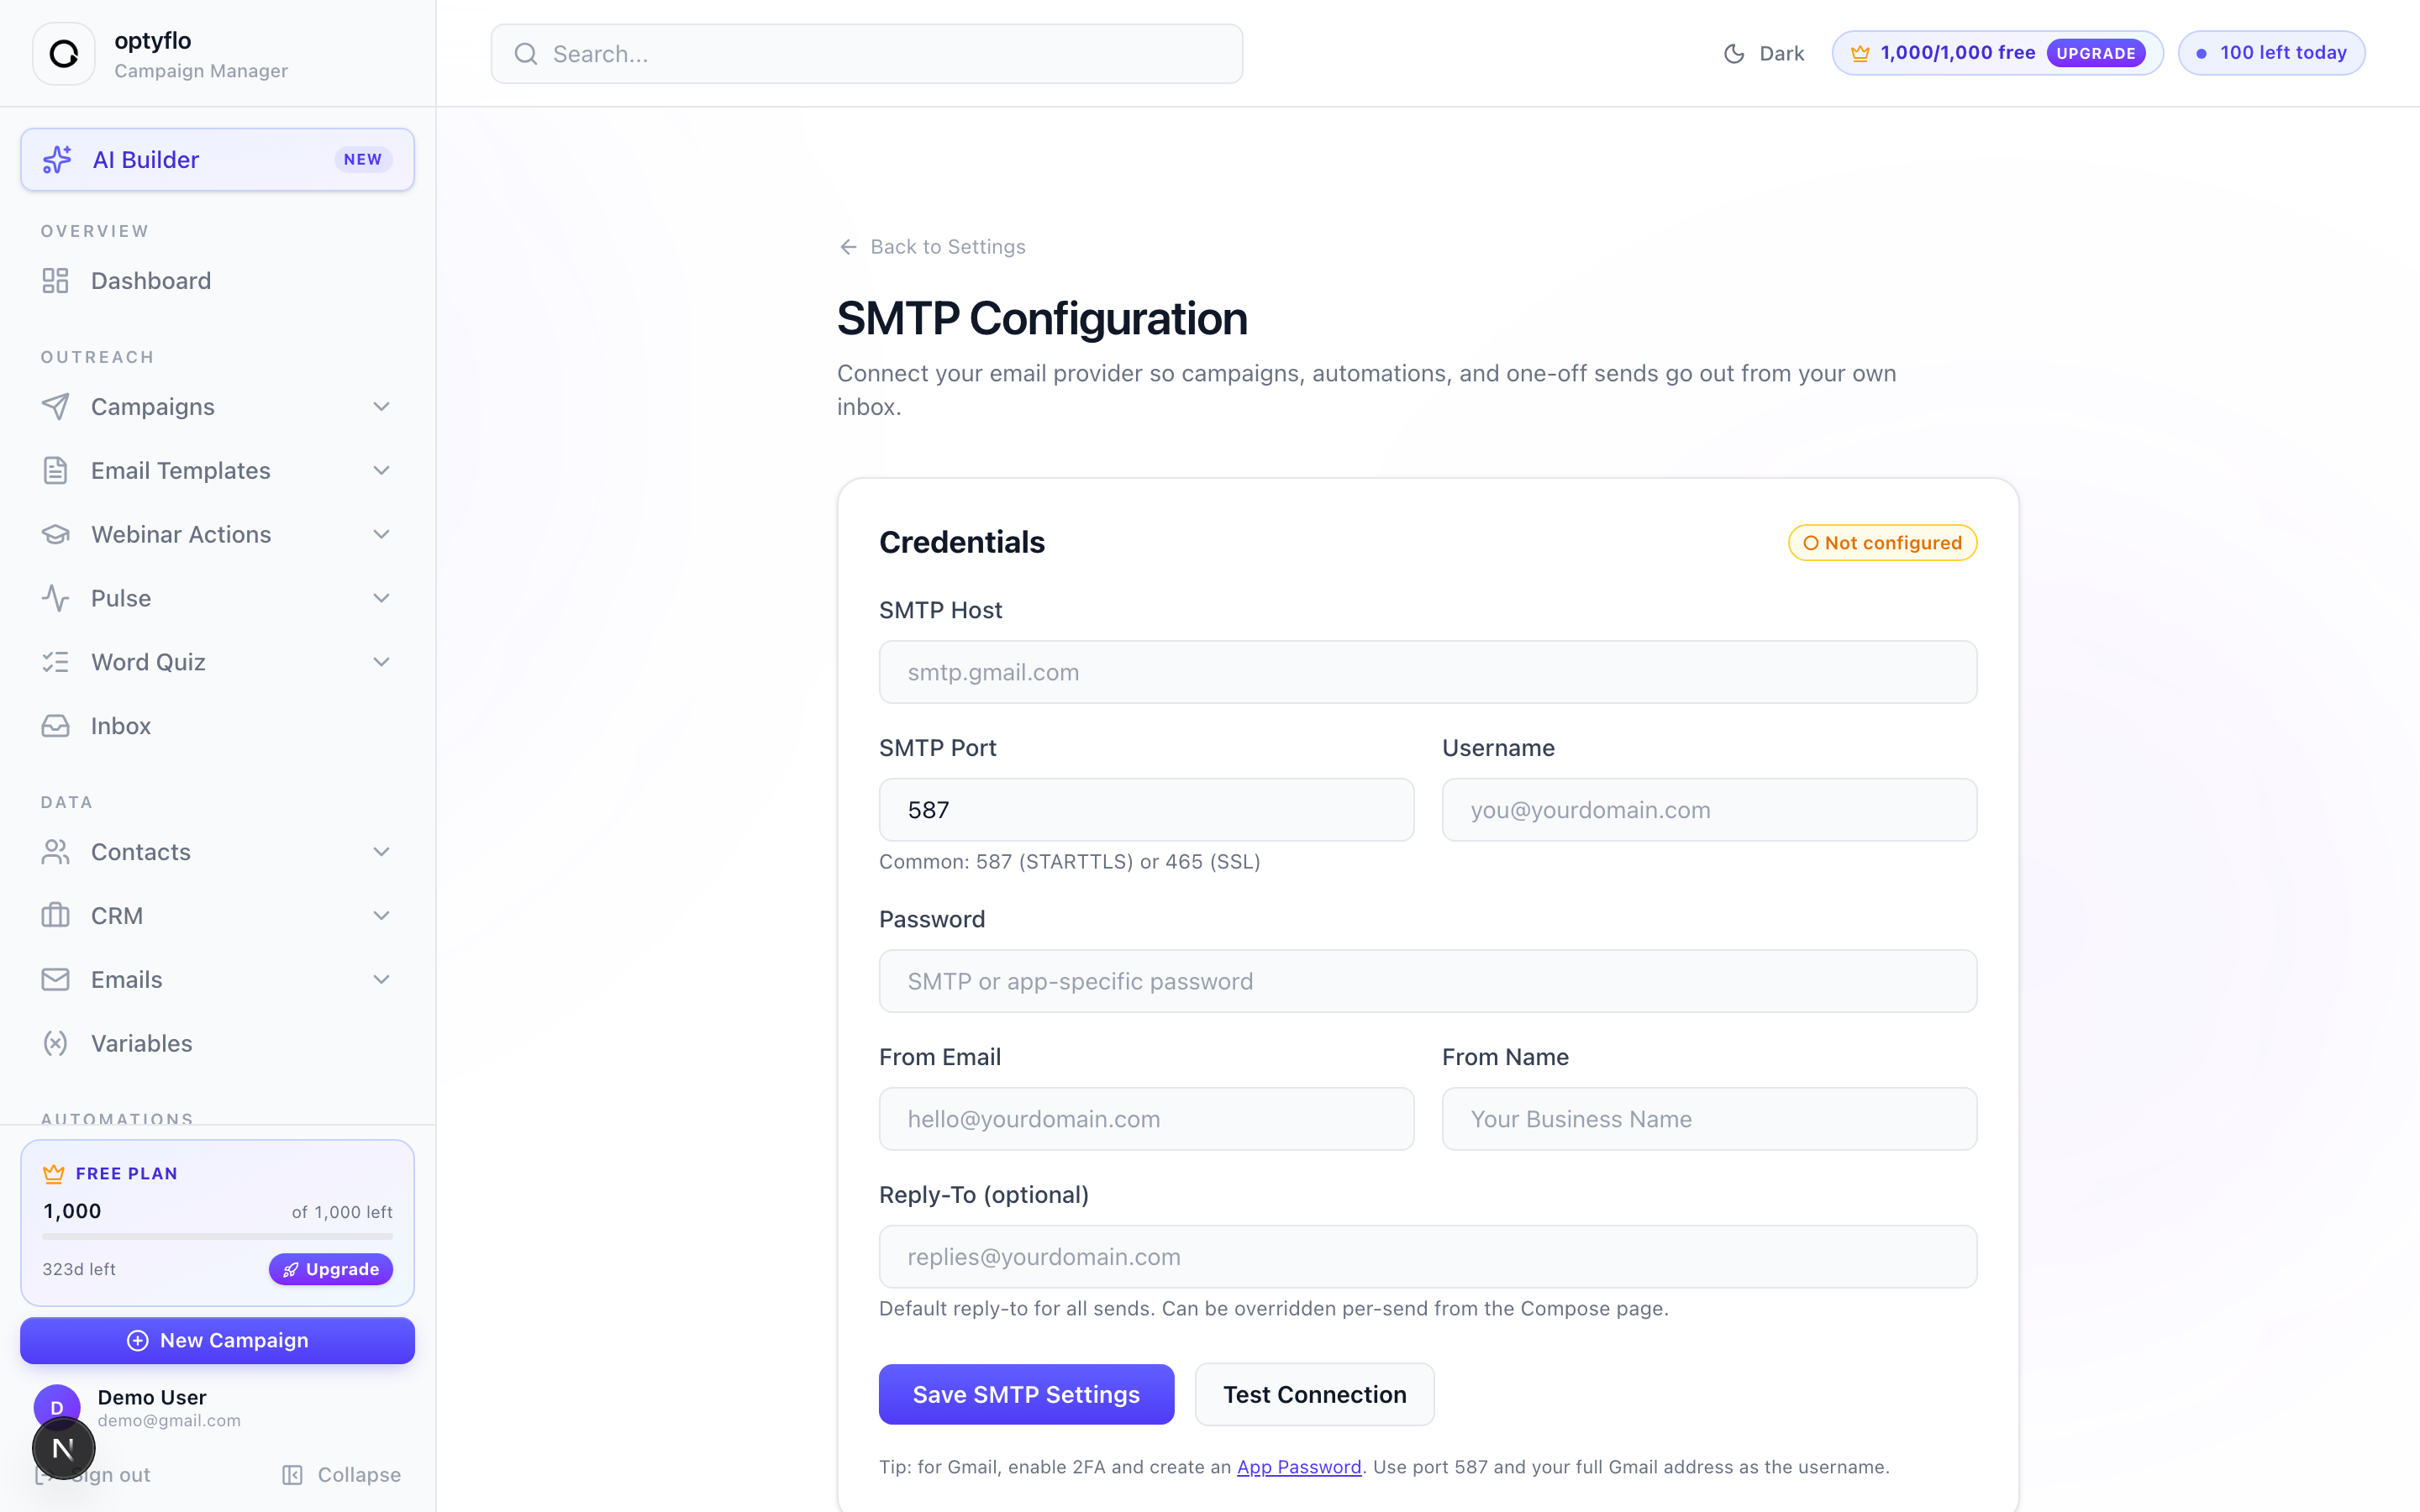Click the Reply-To field
Image resolution: width=2420 pixels, height=1512 pixels.
(1428, 1257)
